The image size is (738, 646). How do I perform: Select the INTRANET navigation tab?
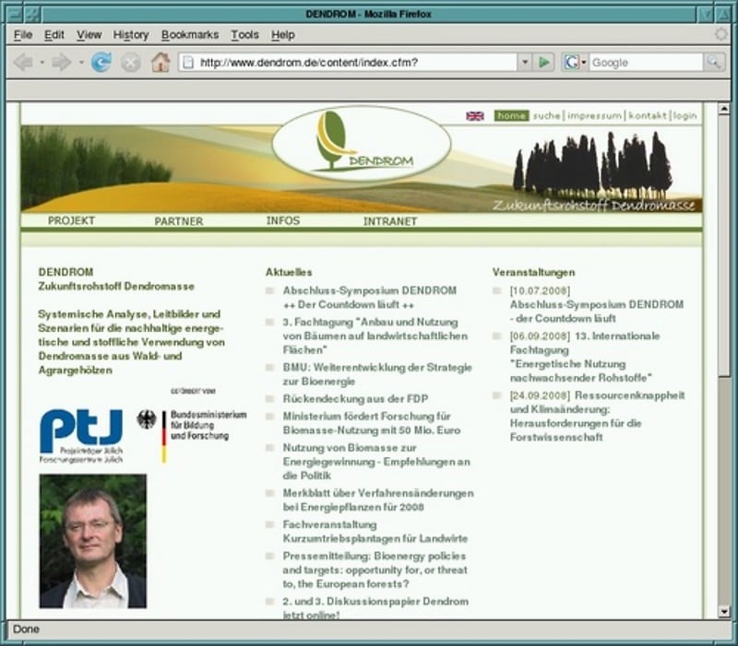point(390,221)
